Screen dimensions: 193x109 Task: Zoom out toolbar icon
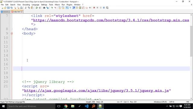click(55, 8)
